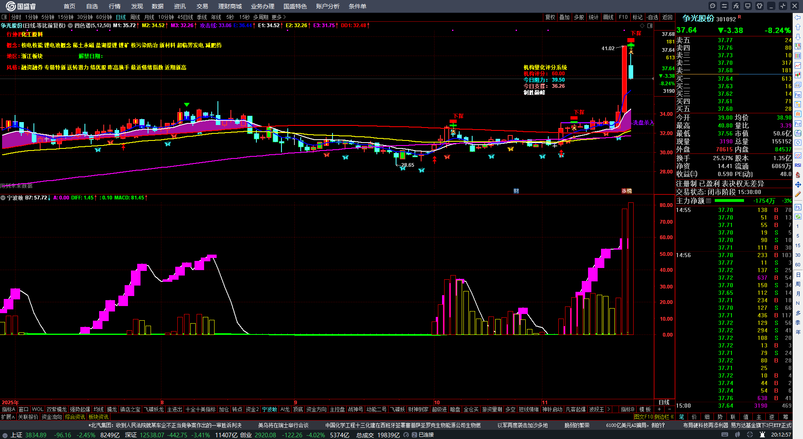Open the skin theme shirt icon
The width and height of the screenshot is (803, 439).
(x=760, y=6)
